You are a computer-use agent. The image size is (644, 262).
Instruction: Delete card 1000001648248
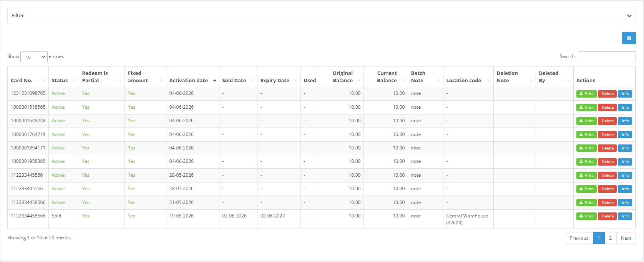tap(607, 121)
